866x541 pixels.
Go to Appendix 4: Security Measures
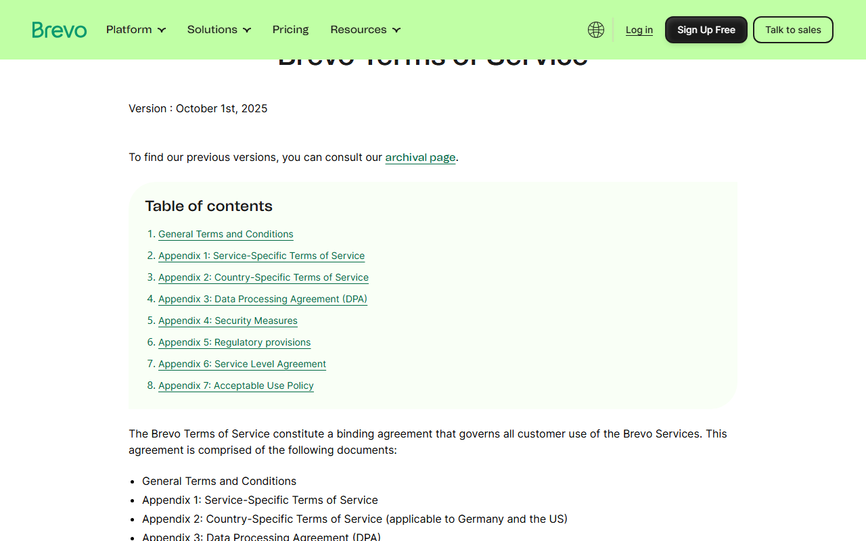pos(228,321)
